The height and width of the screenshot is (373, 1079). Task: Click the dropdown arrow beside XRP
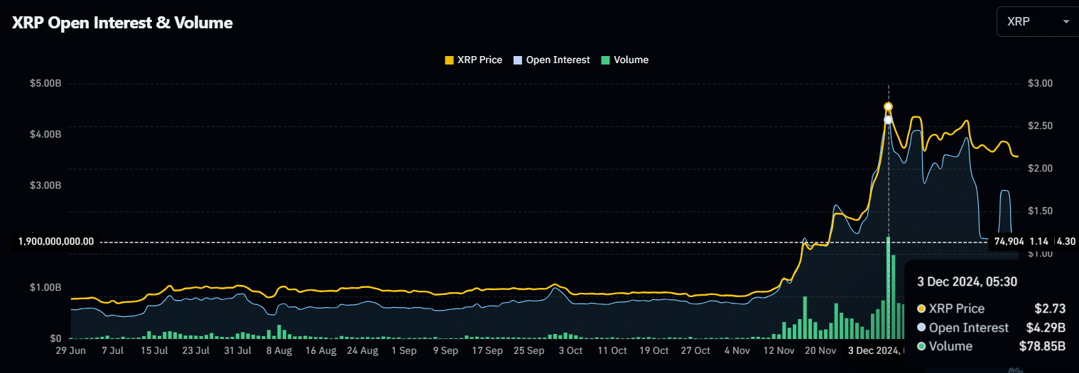tap(1066, 22)
